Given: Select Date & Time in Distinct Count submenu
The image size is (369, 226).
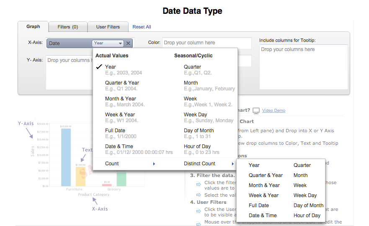Looking at the screenshot, I should tap(263, 216).
